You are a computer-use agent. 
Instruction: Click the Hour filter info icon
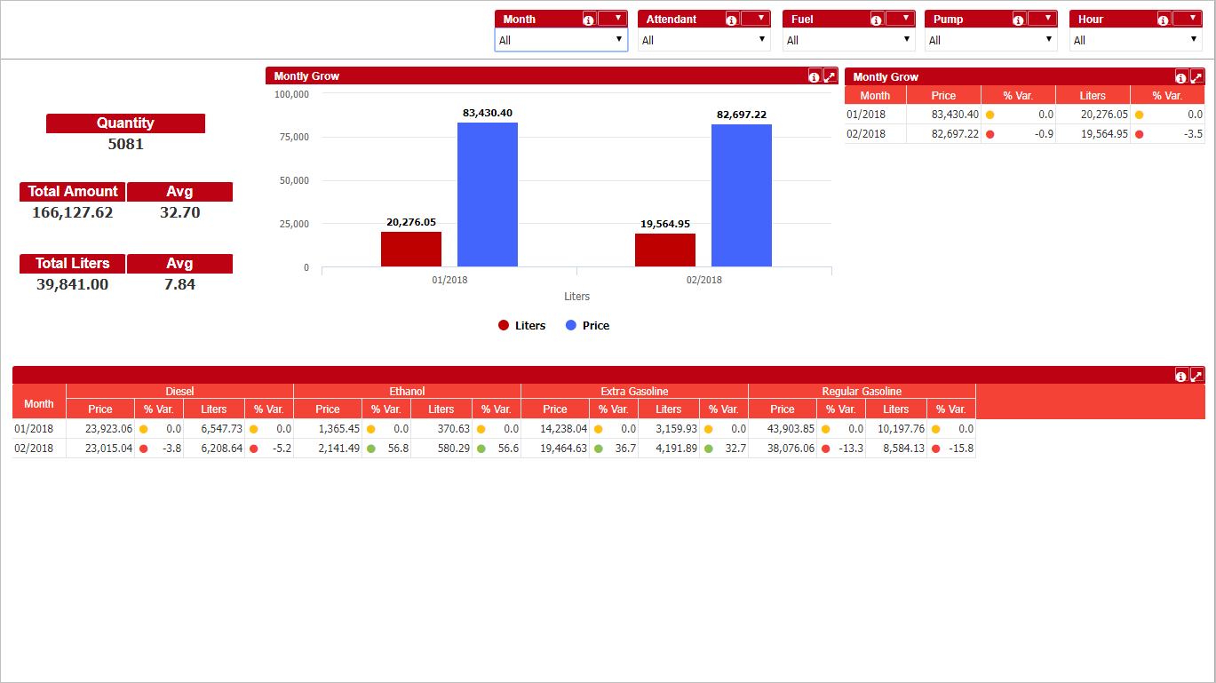pos(1164,20)
